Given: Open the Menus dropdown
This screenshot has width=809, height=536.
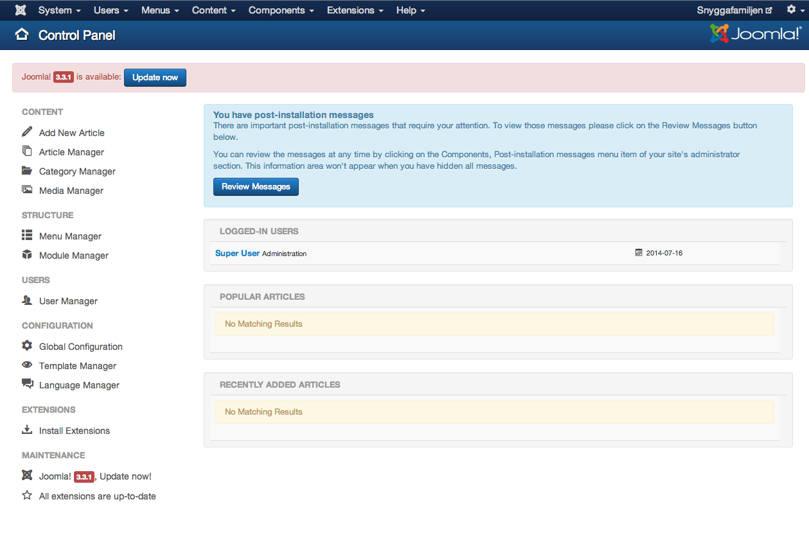Looking at the screenshot, I should [160, 10].
